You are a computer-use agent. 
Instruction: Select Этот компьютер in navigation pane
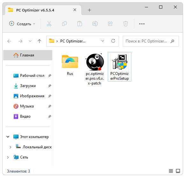click(x=31, y=137)
